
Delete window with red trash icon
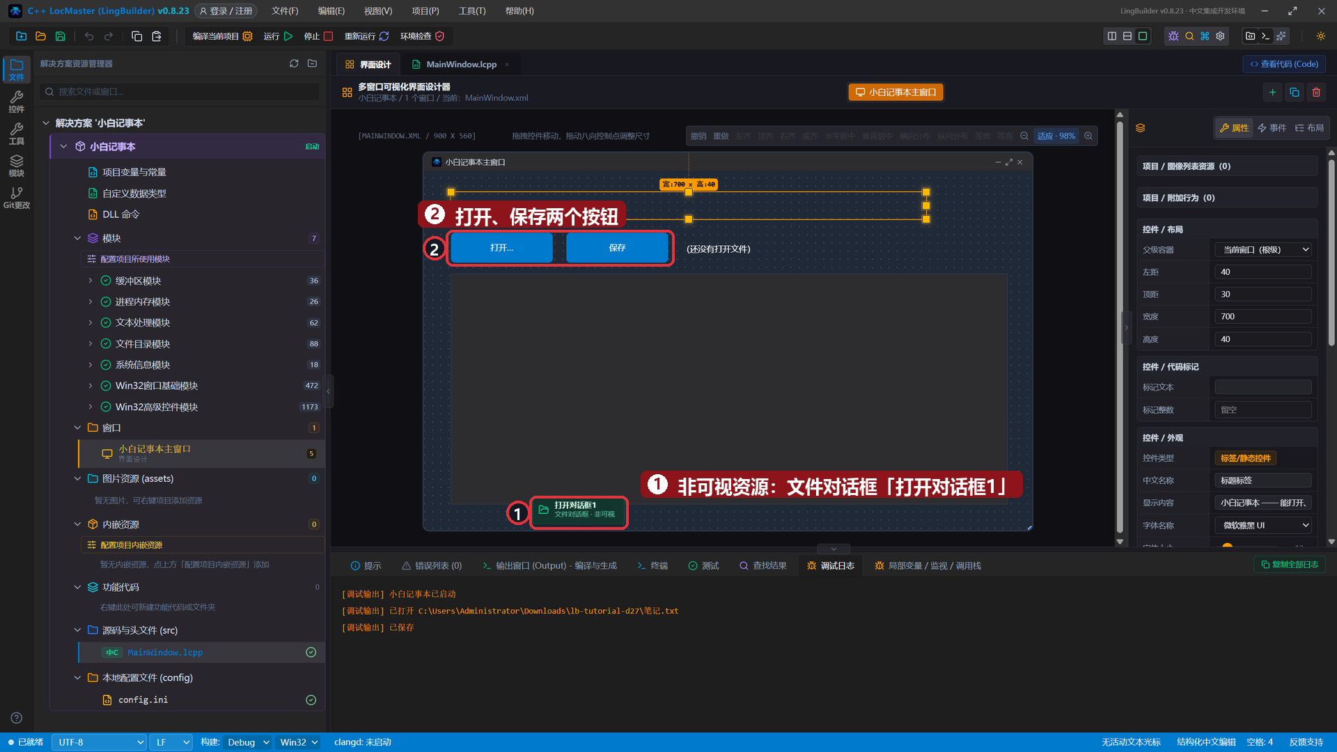(1316, 92)
